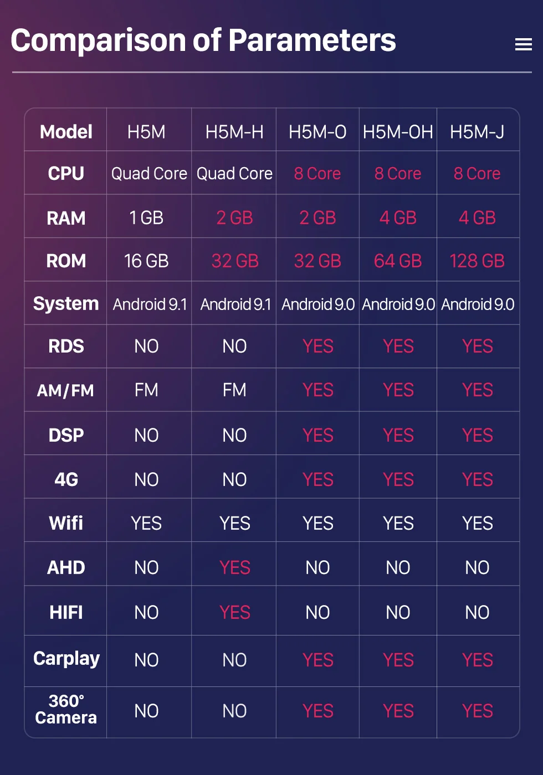Click the 360° Camera row label

(x=66, y=710)
